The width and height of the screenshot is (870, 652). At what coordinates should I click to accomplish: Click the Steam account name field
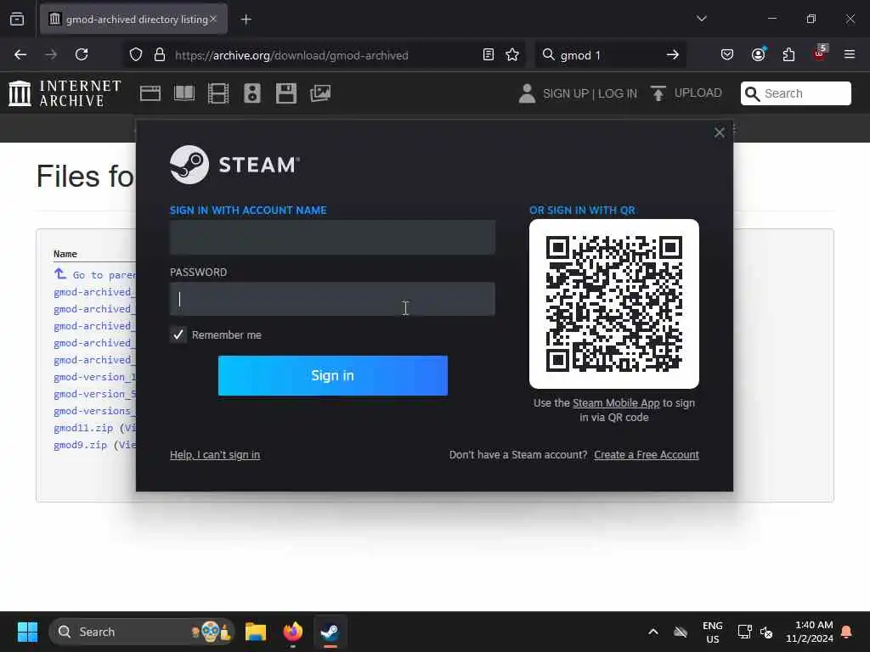[332, 238]
